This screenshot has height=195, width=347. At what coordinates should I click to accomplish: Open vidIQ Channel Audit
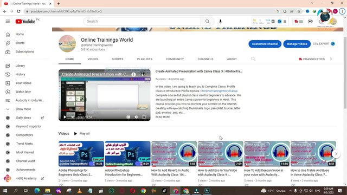pyautogui.click(x=25, y=161)
